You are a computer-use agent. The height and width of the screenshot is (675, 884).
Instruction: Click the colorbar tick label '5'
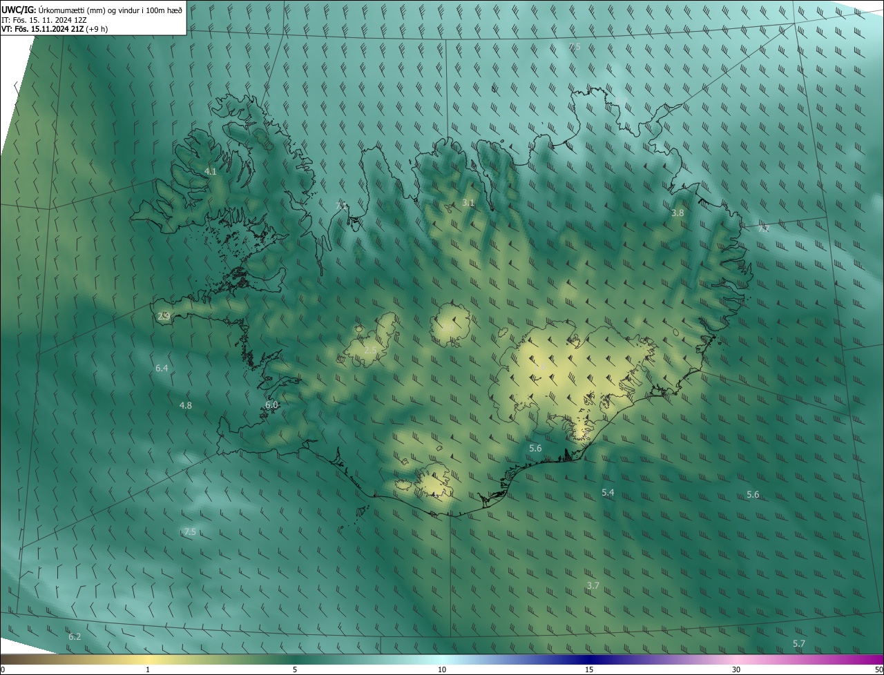295,670
